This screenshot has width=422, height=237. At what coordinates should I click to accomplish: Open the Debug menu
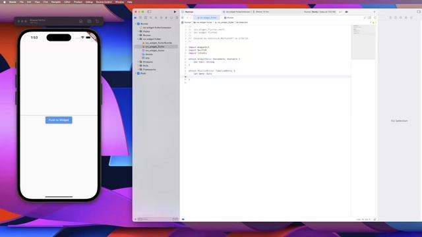click(x=89, y=2)
